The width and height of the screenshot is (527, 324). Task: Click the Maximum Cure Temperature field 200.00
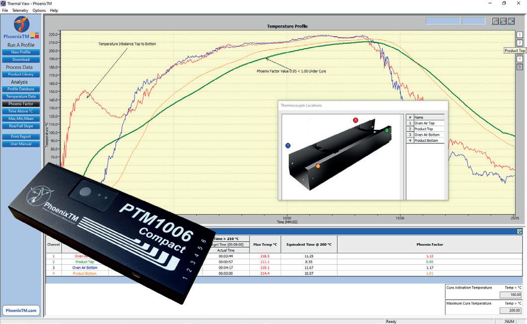click(x=511, y=311)
